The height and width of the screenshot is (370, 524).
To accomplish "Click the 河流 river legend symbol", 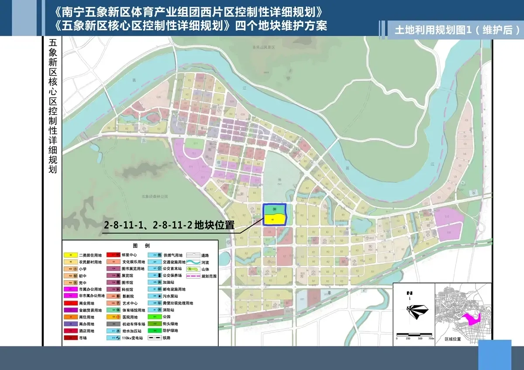I will point(193,262).
